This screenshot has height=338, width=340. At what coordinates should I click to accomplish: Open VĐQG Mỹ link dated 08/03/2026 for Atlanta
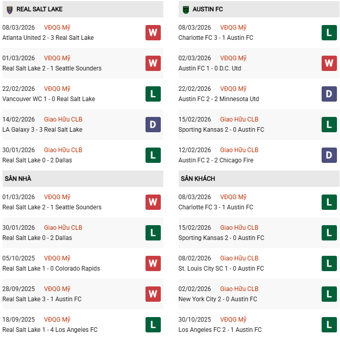pos(57,28)
